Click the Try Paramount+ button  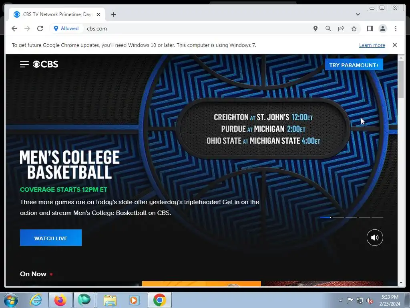coord(354,65)
